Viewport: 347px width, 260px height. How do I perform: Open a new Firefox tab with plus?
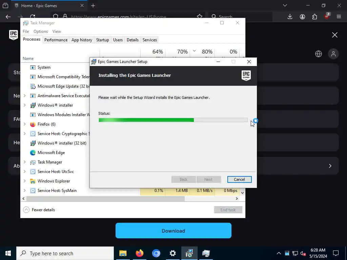pyautogui.click(x=93, y=6)
